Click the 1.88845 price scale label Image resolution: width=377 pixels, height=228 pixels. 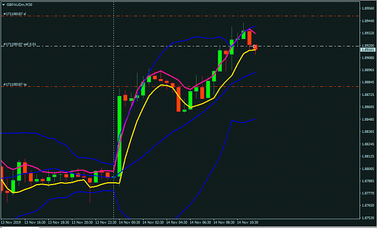(x=367, y=82)
